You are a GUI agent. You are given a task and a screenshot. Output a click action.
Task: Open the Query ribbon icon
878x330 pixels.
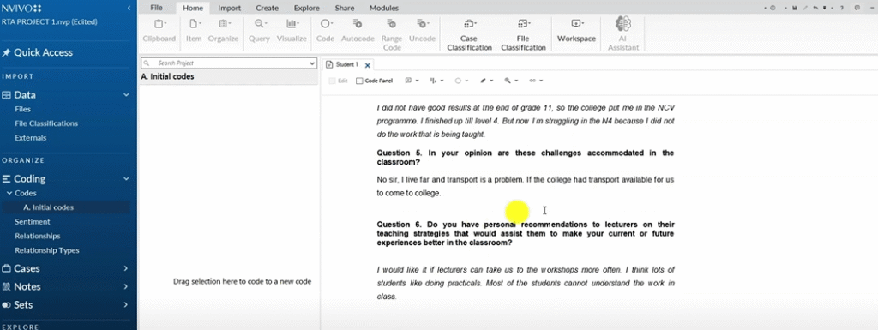(259, 31)
